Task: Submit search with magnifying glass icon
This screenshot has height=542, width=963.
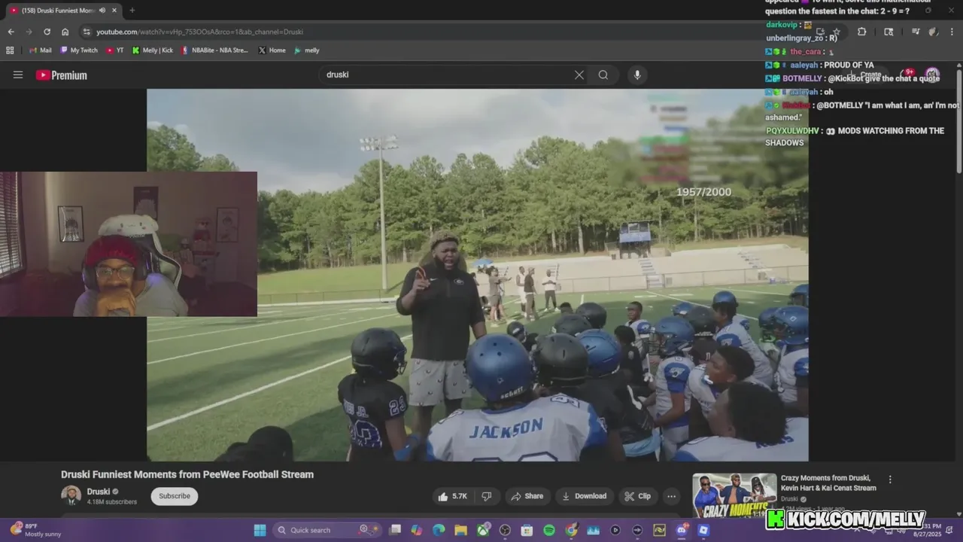Action: (603, 75)
